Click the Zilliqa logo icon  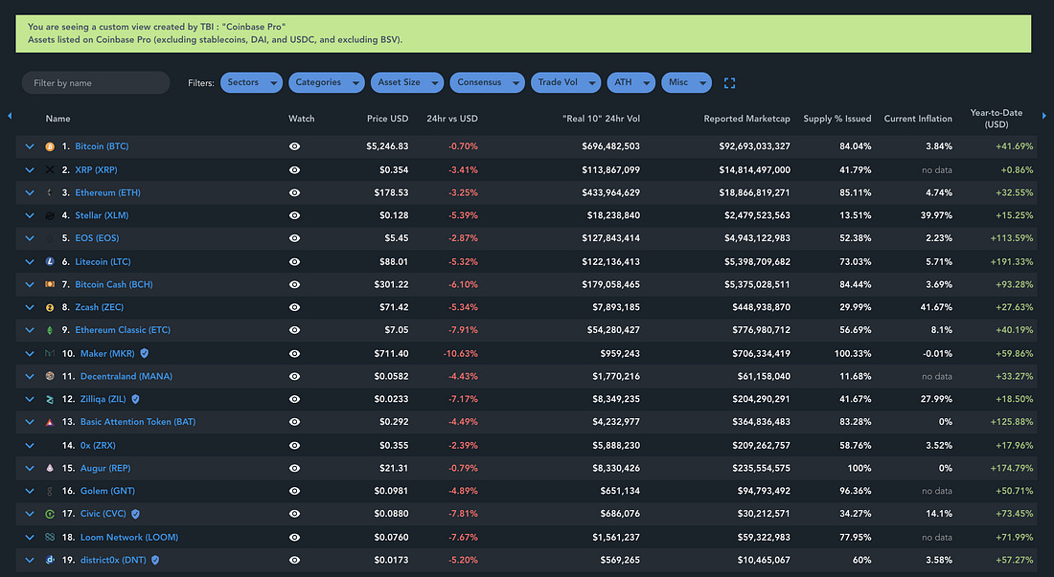50,399
